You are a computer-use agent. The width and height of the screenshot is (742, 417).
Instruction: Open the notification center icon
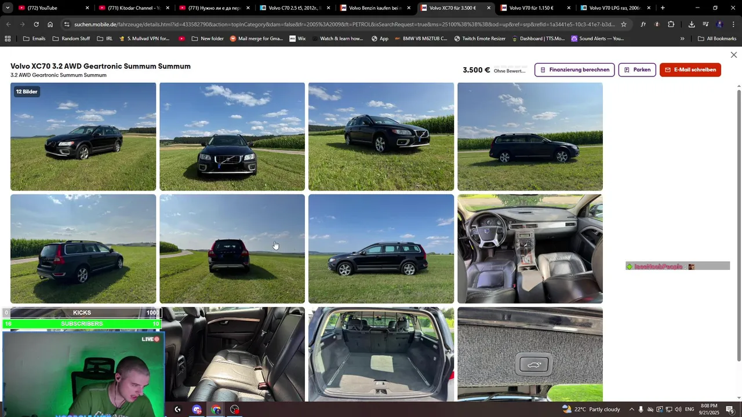pyautogui.click(x=730, y=409)
